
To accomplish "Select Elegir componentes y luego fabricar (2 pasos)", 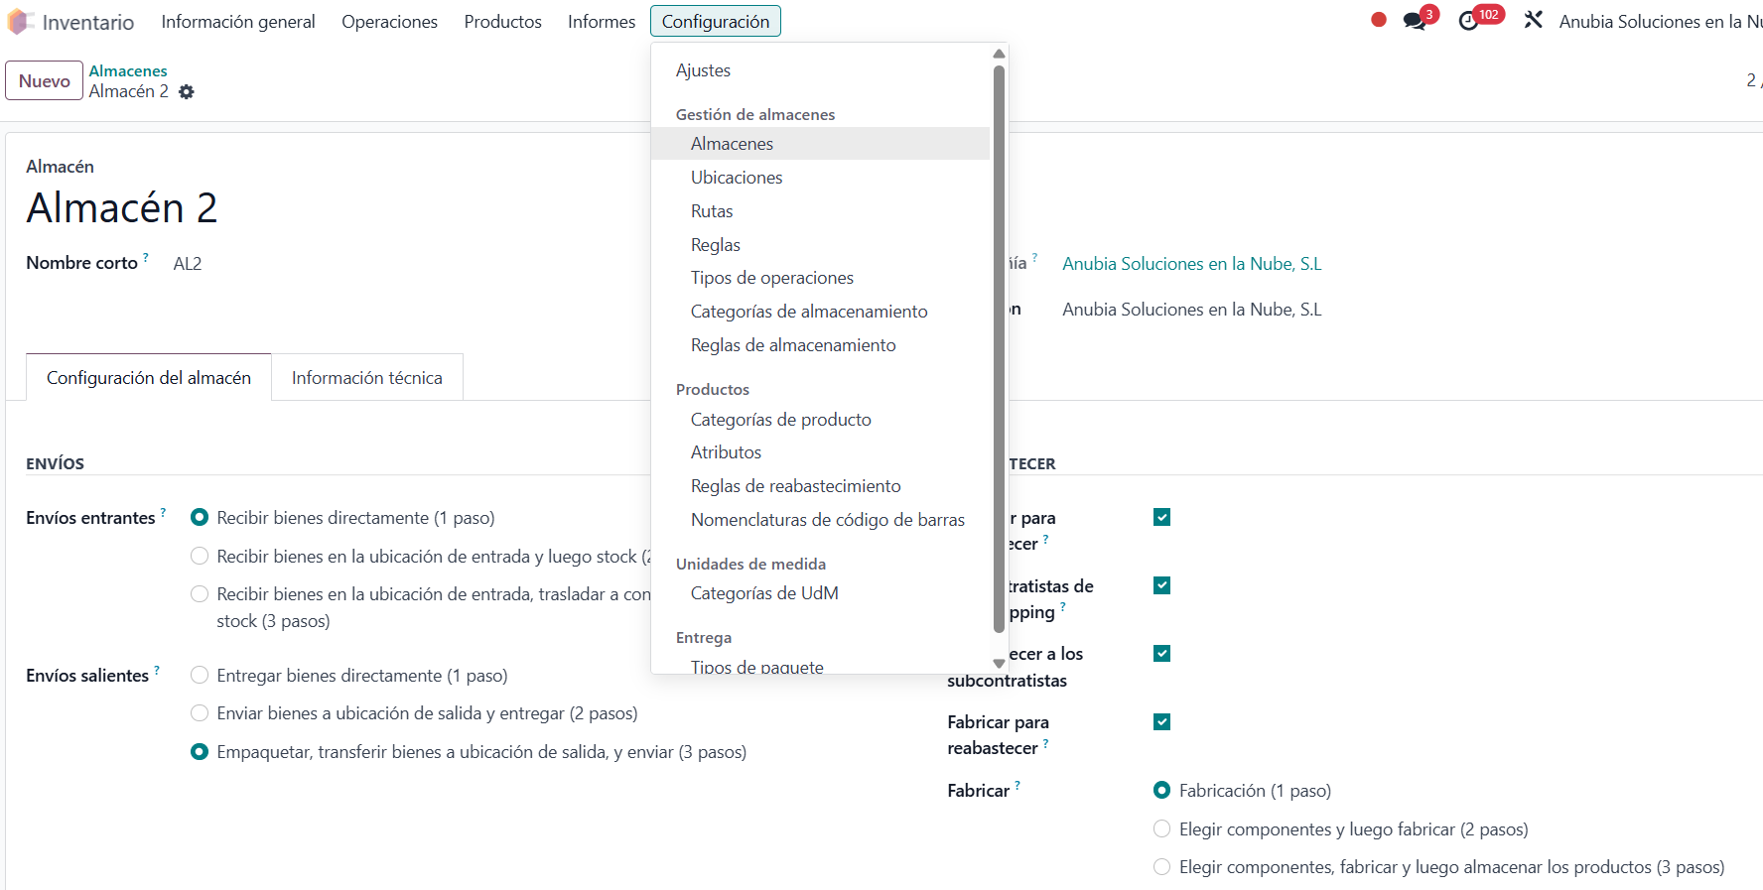I will click(1161, 828).
